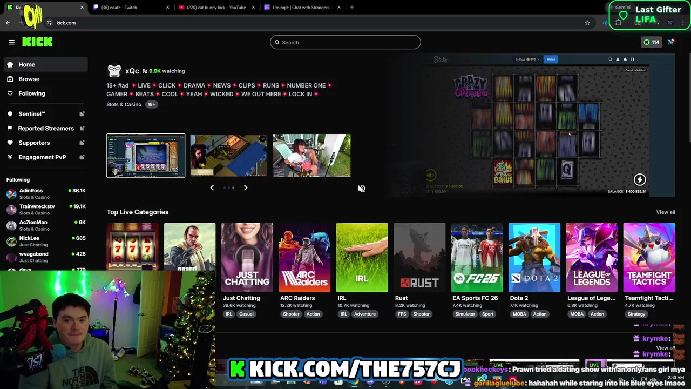
Task: Open the League of Legends category card
Action: click(592, 257)
